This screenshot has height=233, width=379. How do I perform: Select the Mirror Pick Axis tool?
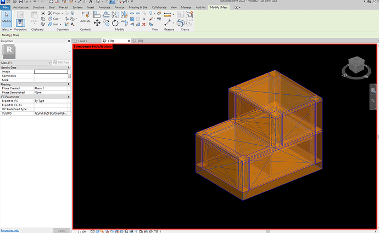point(115,14)
